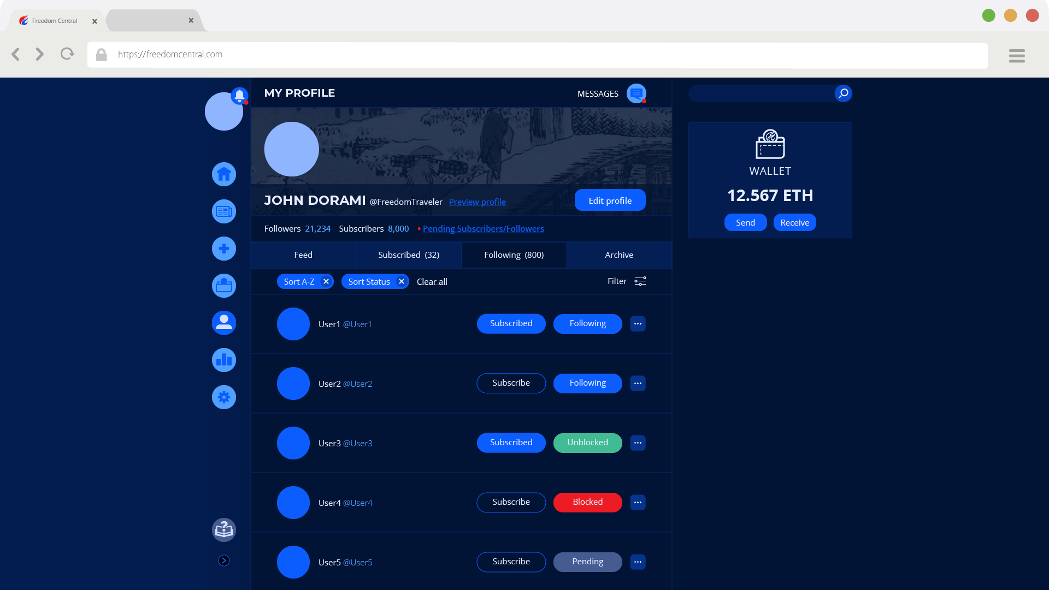Open more options menu for User3

[x=638, y=442]
